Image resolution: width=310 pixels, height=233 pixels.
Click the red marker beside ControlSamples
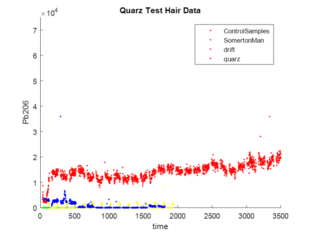click(x=210, y=31)
